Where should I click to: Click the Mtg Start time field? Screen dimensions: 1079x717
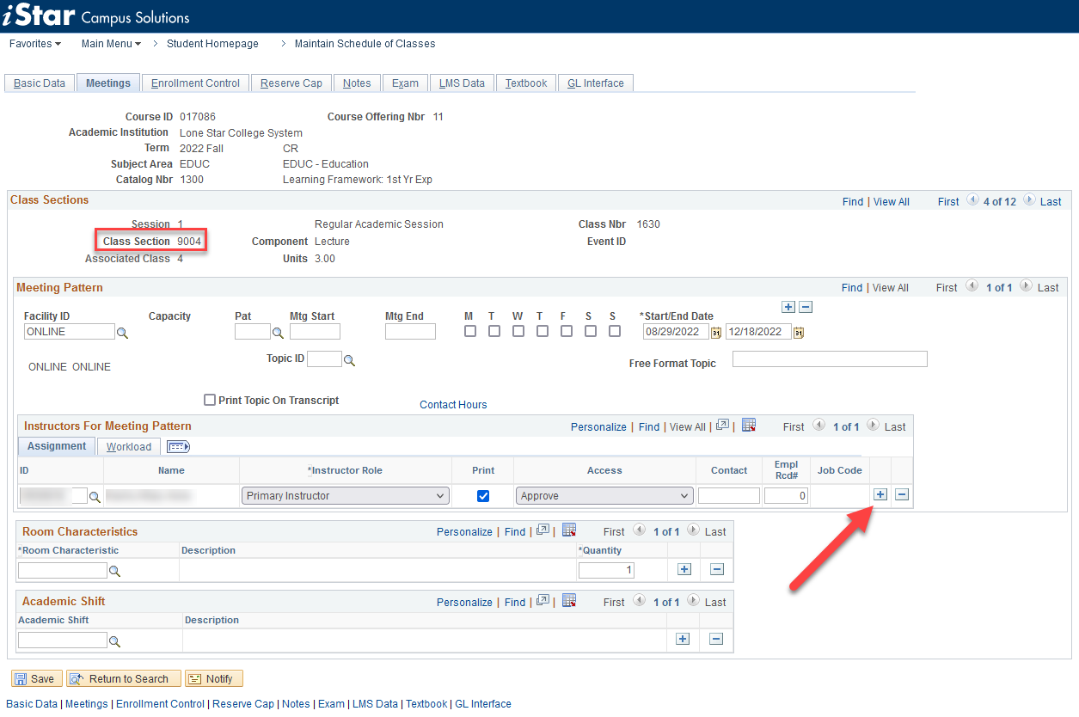(x=315, y=332)
